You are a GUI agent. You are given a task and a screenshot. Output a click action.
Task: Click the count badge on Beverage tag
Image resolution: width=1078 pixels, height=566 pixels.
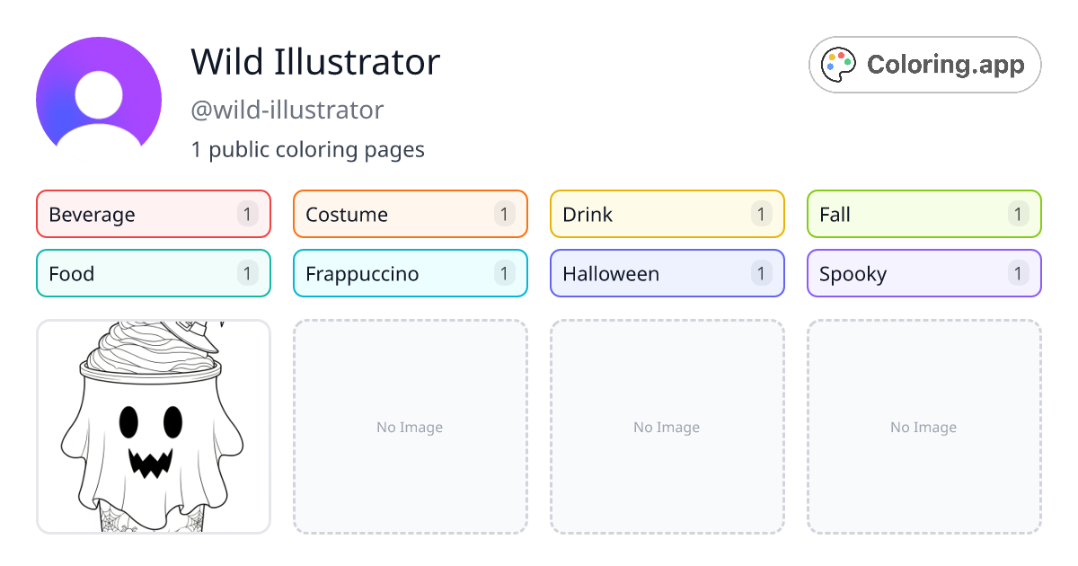tap(248, 214)
